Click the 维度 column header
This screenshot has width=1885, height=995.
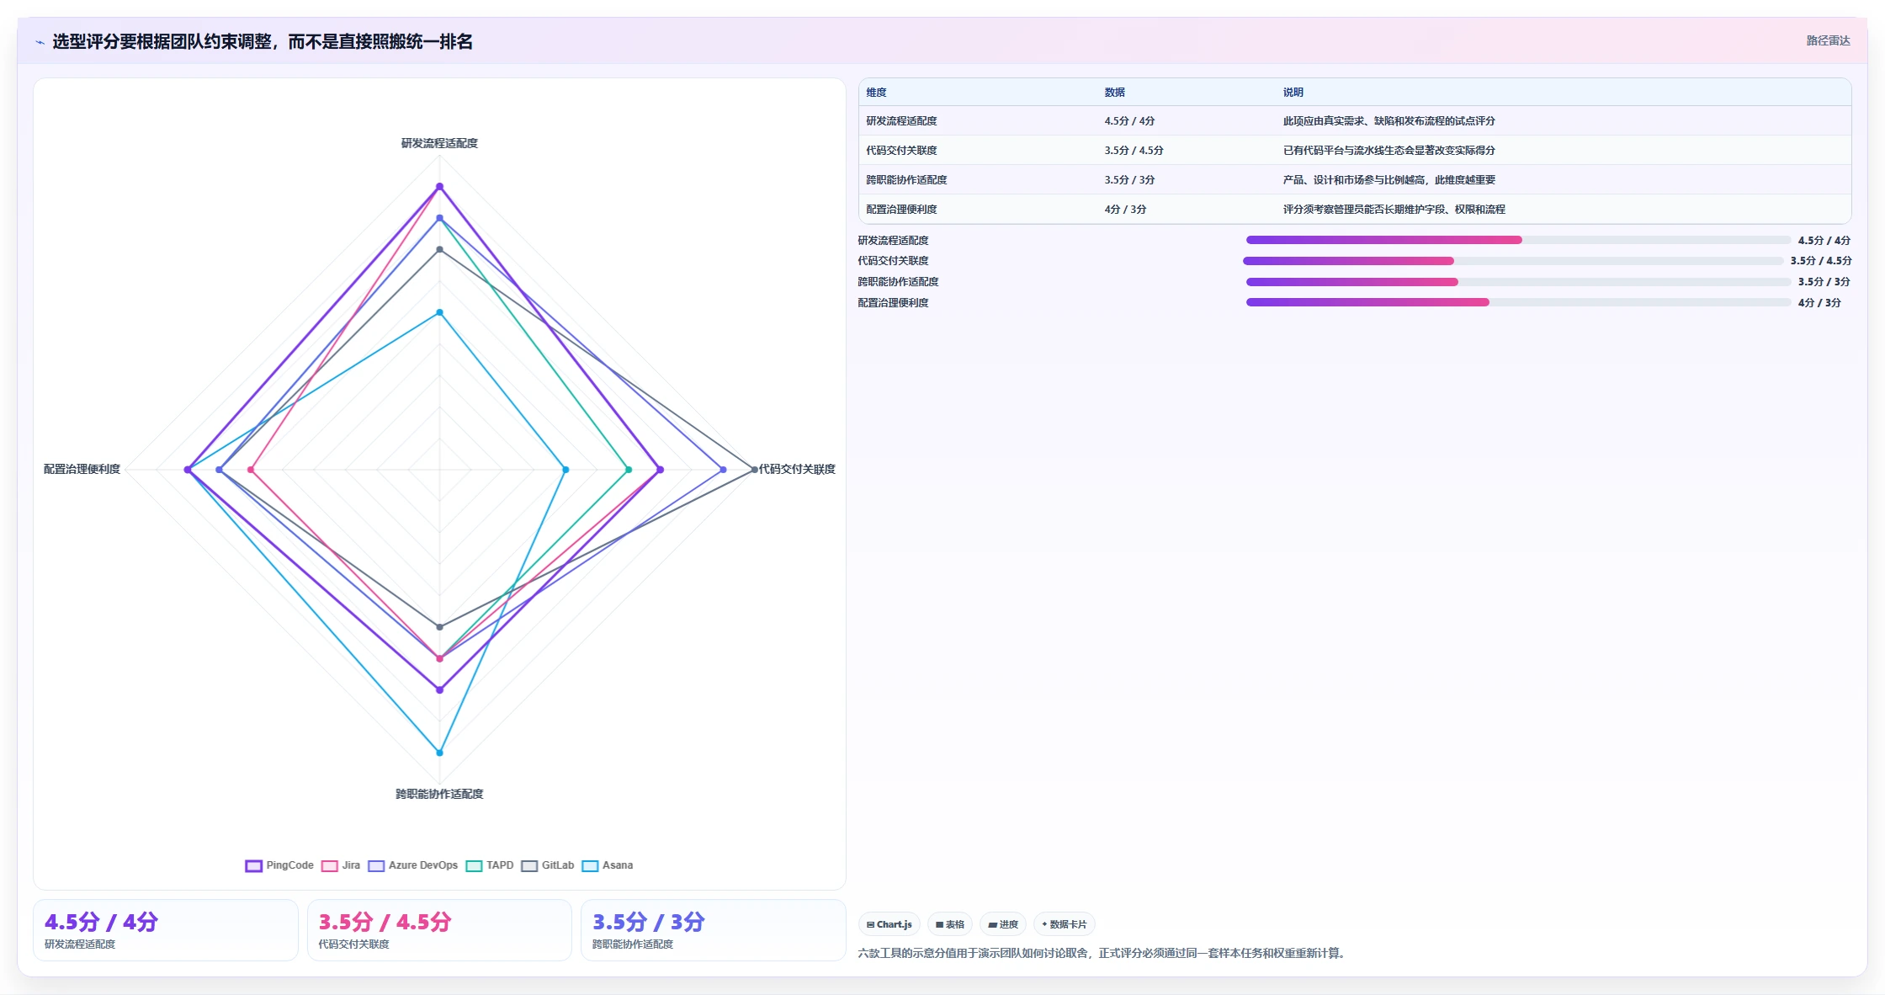[876, 93]
